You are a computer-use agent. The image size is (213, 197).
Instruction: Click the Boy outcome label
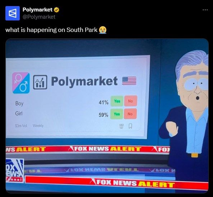[19, 103]
